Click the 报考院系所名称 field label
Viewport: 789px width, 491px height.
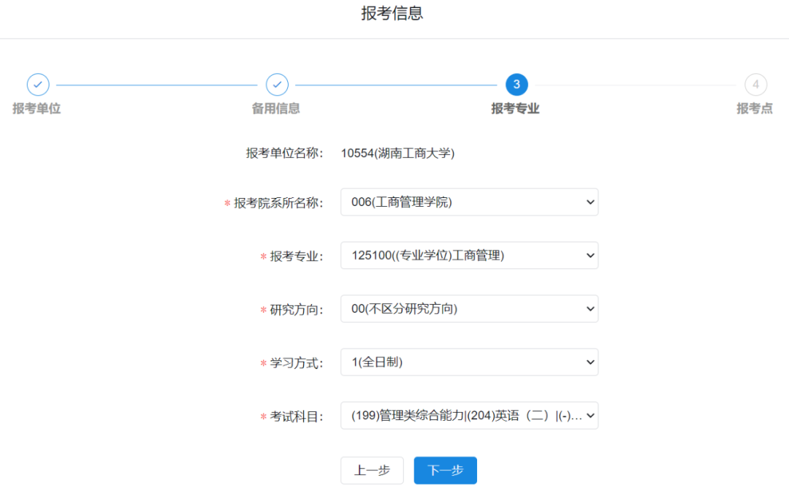pos(278,203)
